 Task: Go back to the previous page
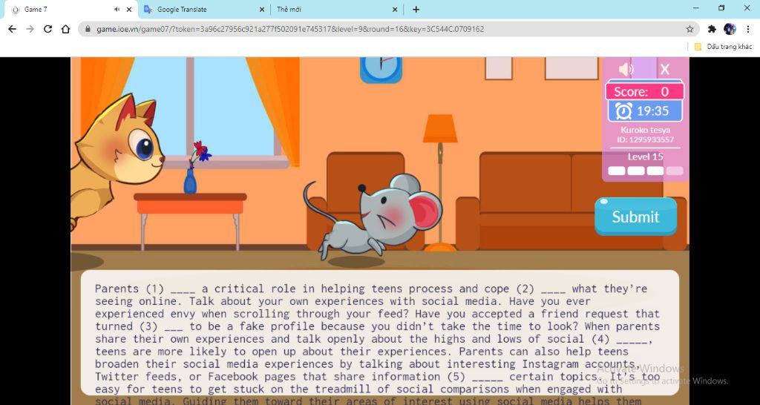pos(12,29)
